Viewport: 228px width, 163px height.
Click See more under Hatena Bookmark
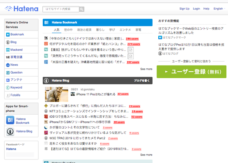point(146,69)
